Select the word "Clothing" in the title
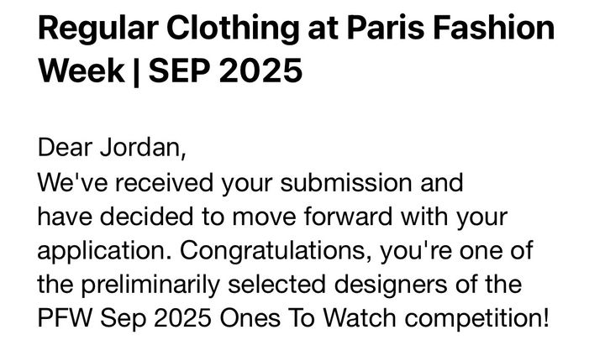 [x=233, y=29]
